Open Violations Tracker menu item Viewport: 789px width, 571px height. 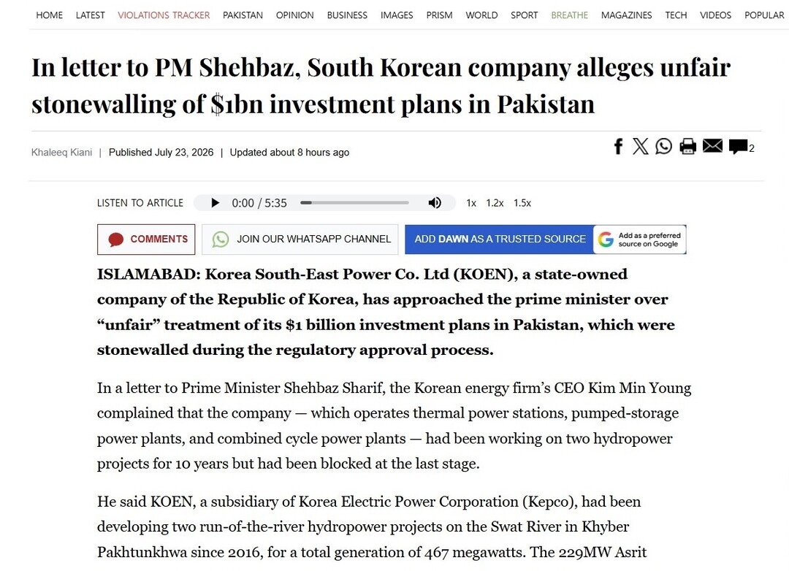click(164, 15)
